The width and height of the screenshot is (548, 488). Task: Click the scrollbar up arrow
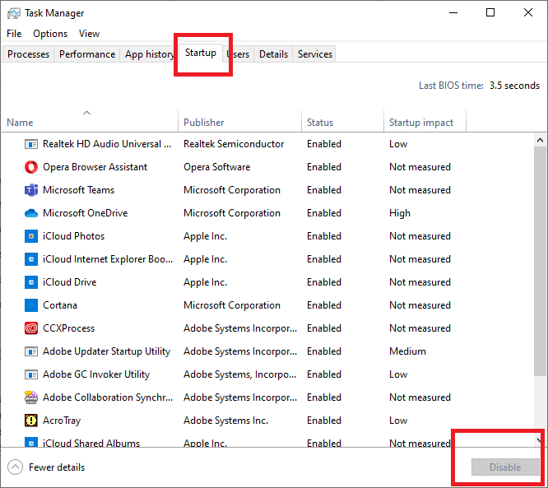click(x=540, y=140)
